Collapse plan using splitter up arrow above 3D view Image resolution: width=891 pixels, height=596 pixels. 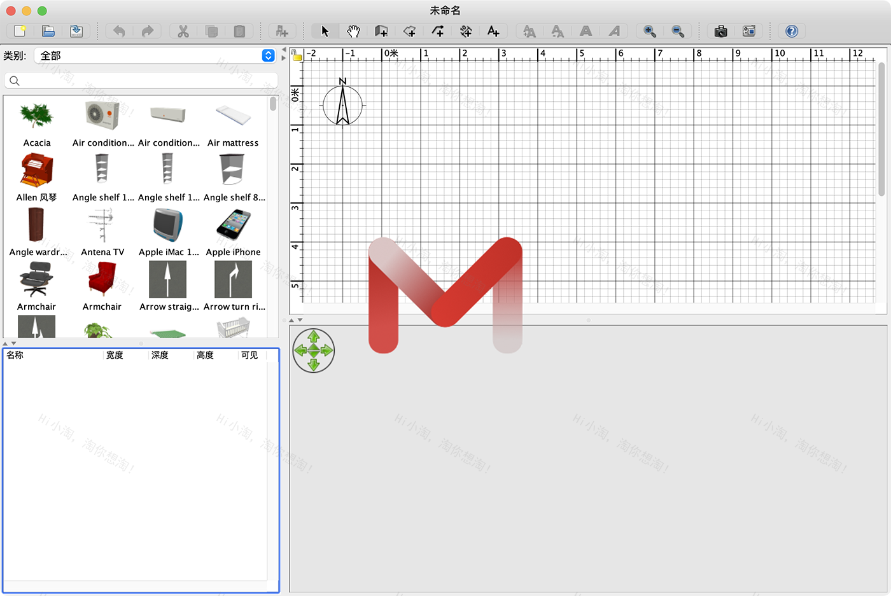pos(292,320)
